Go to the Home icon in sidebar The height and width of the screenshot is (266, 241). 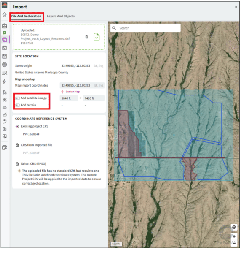pyautogui.click(x=5, y=15)
